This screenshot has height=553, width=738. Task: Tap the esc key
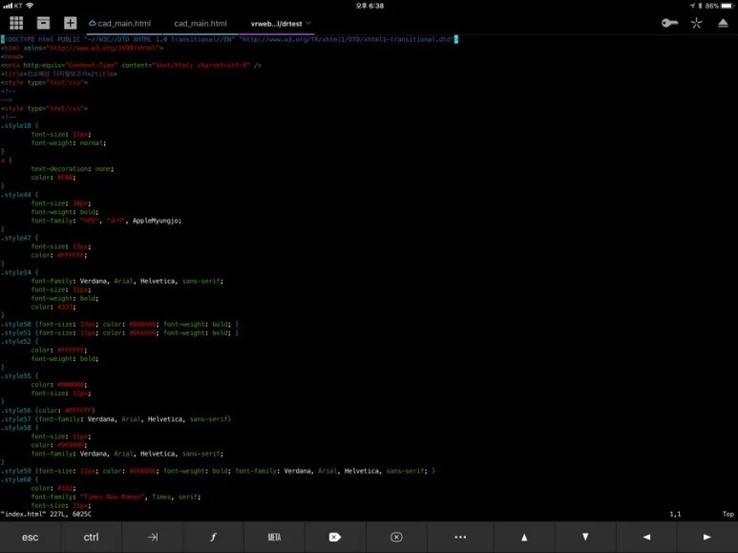point(30,537)
